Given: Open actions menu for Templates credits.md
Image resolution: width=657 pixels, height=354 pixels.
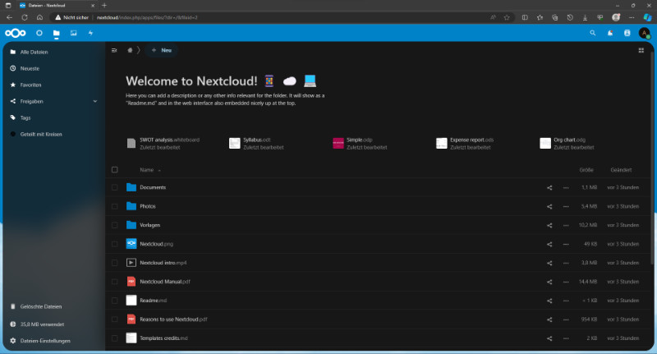Looking at the screenshot, I should point(566,338).
